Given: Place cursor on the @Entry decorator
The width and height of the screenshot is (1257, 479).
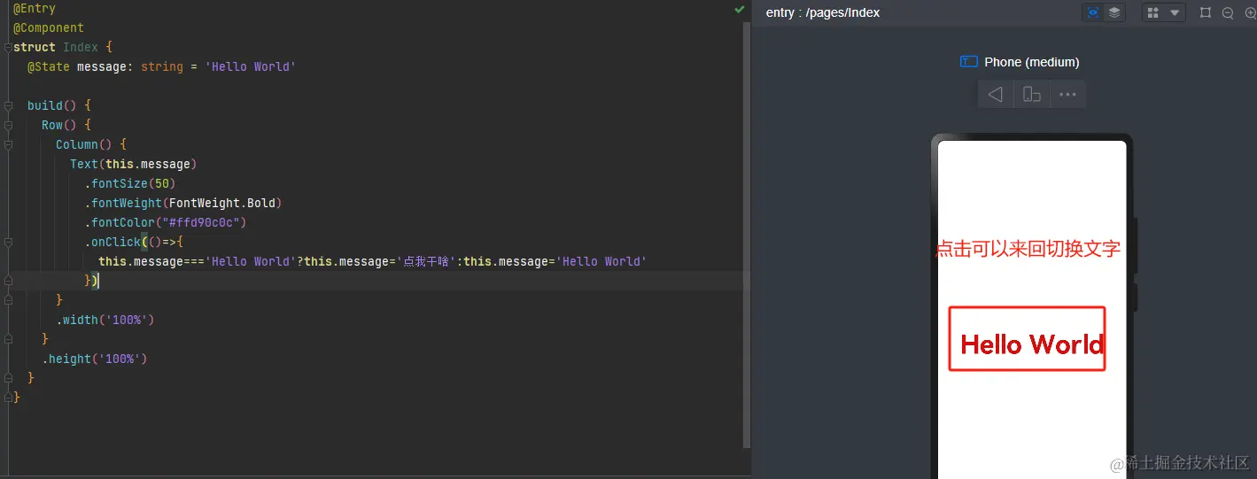Looking at the screenshot, I should [35, 8].
